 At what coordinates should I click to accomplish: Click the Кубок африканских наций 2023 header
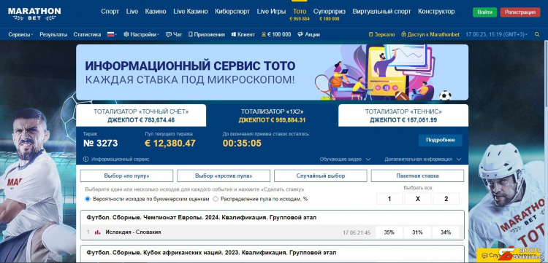211,253
